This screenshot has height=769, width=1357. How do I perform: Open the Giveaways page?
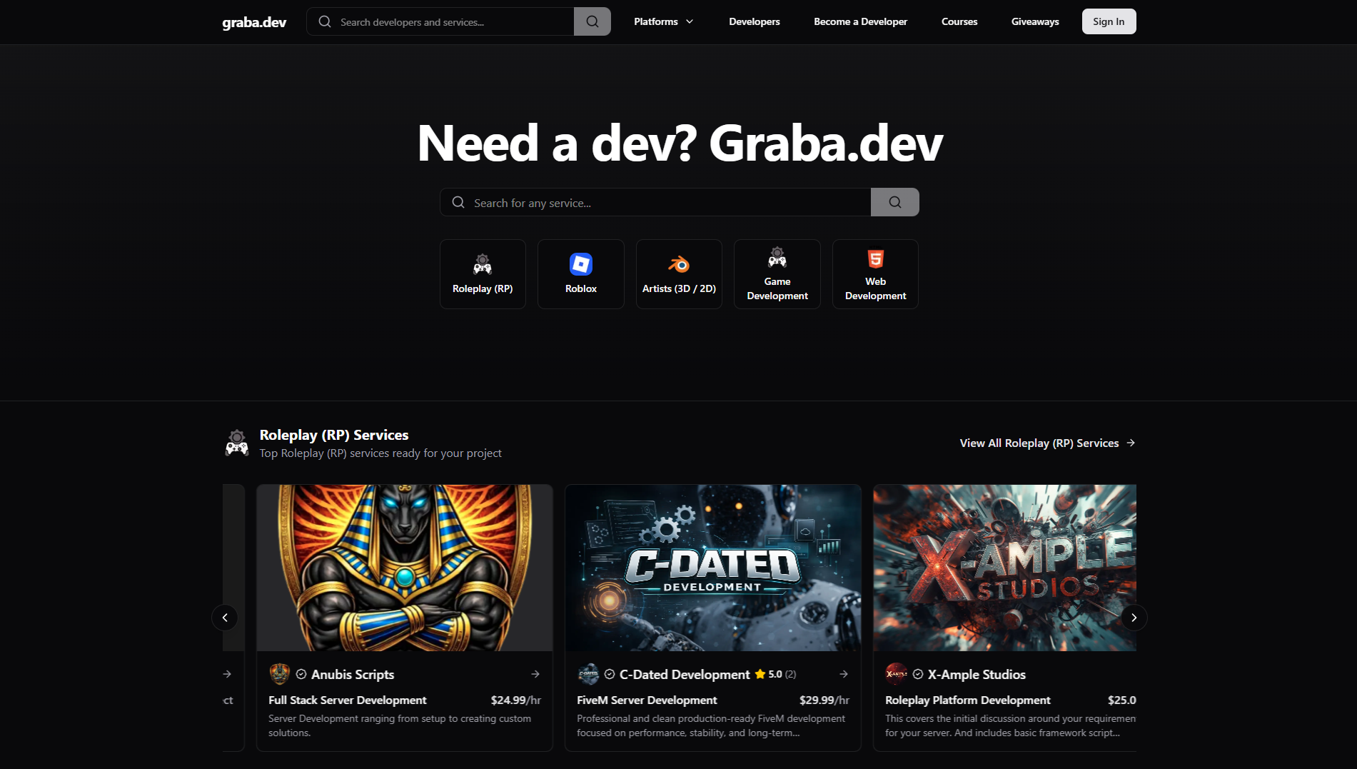coord(1034,21)
